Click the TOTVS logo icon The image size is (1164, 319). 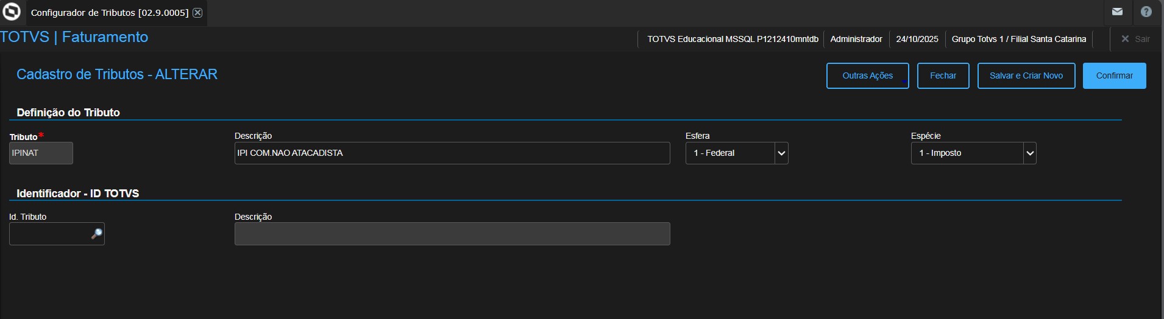point(12,12)
